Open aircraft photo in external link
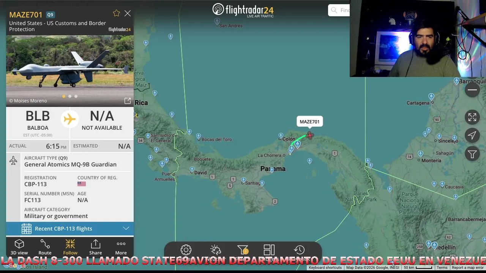486x273 pixels. coord(128,101)
